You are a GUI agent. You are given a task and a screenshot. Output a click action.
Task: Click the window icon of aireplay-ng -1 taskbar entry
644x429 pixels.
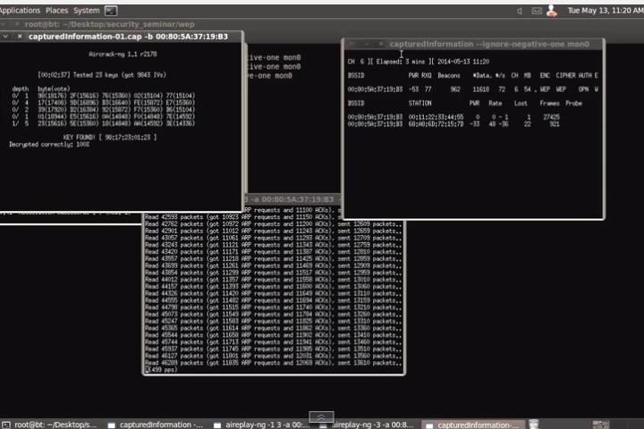pyautogui.click(x=217, y=425)
